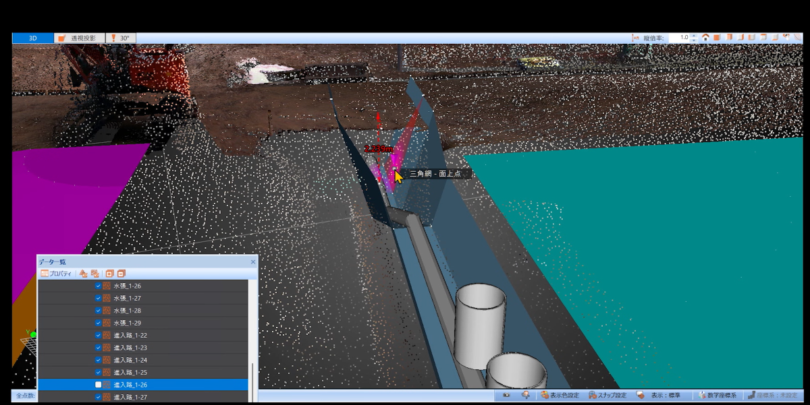Viewport: 810px width, 405px height.
Task: Click the expand all icon in データ一覧
Action: point(109,274)
